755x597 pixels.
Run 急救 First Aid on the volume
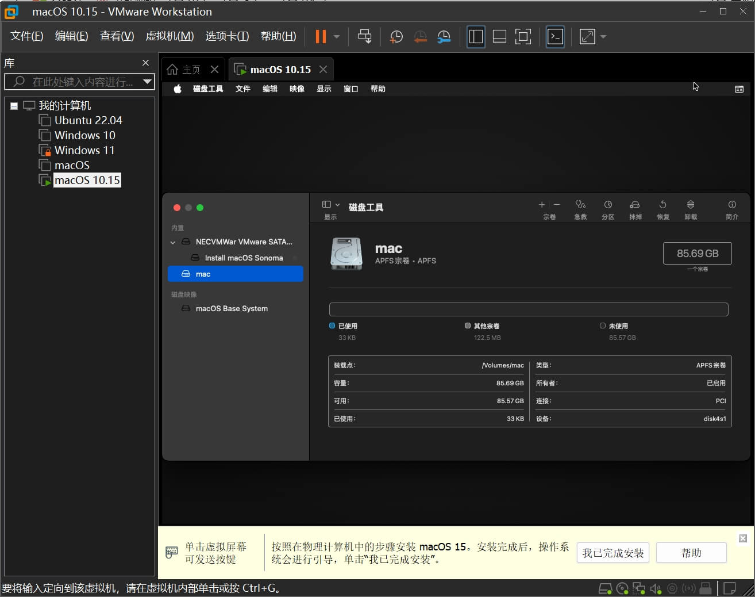580,209
